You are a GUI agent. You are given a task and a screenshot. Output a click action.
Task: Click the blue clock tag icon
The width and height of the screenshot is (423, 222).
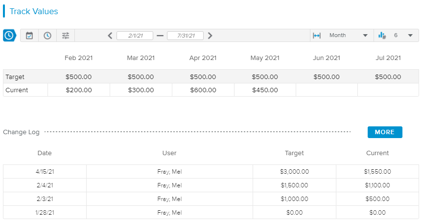click(9, 36)
